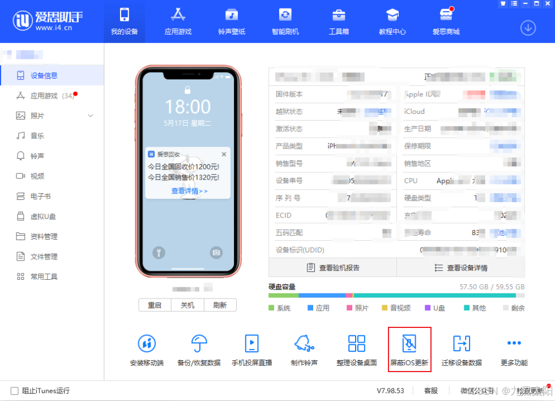Screen dimensions: 555x401
Task: Open 查看验机报告
Action: click(333, 267)
